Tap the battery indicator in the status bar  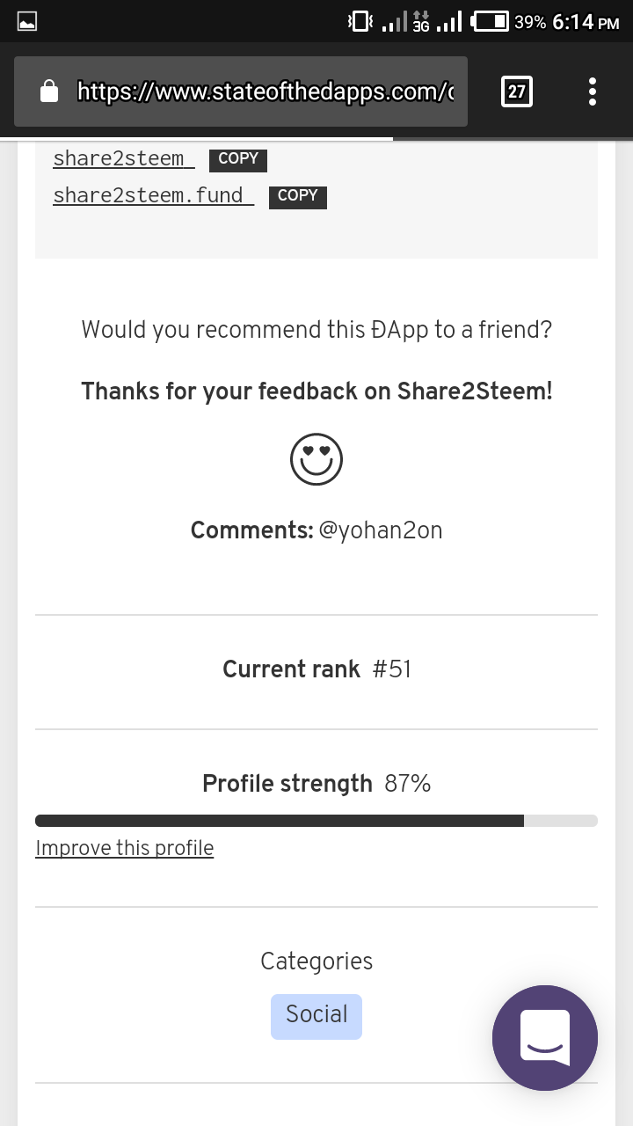coord(491,21)
